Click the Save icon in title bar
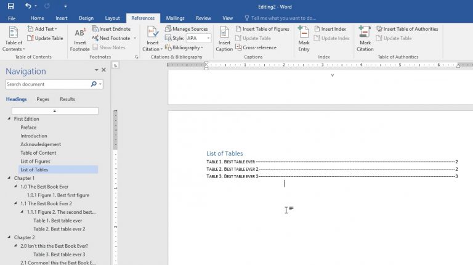 pos(11,6)
